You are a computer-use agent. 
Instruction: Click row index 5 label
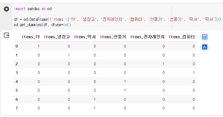tap(17, 91)
